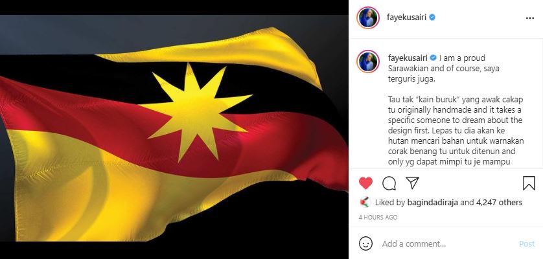The width and height of the screenshot is (543, 259).
Task: Click the 4 HOURS AGO timestamp
Action: [378, 218]
